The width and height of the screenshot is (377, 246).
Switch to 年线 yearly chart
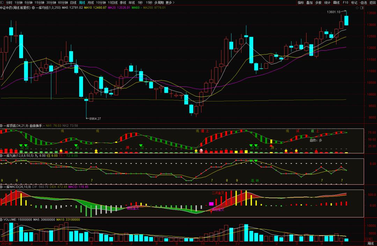(x=132, y=3)
